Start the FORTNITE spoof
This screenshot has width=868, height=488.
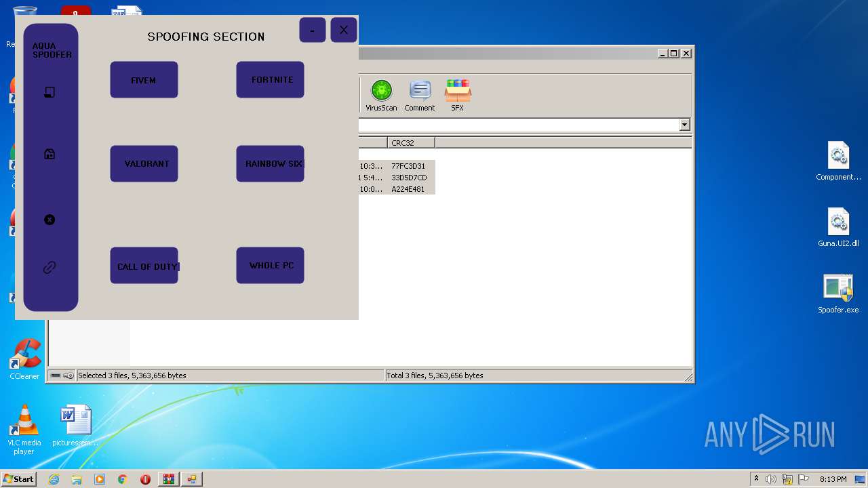click(x=270, y=79)
